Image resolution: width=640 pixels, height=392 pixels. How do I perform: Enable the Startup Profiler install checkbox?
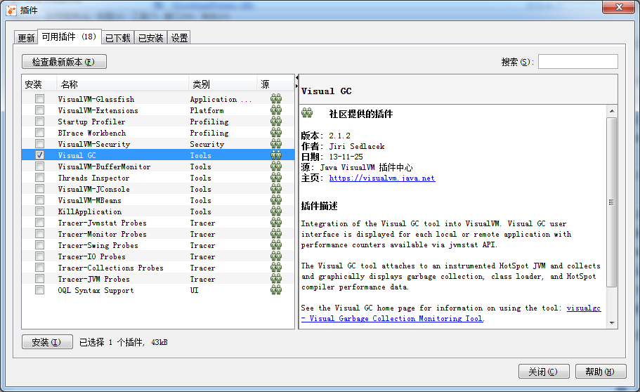(x=39, y=122)
